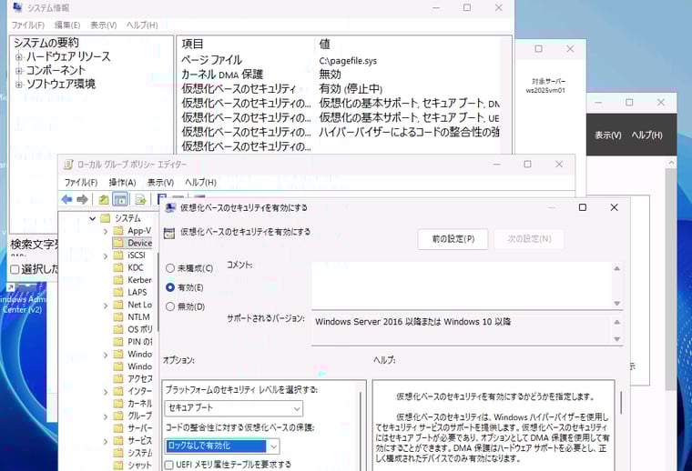Click the Net Lo folder icon
Screen dimensions: 692x471
(117, 305)
